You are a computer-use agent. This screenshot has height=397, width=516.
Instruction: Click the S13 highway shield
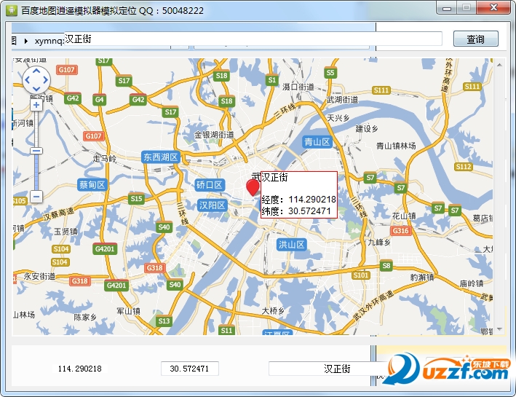click(164, 321)
